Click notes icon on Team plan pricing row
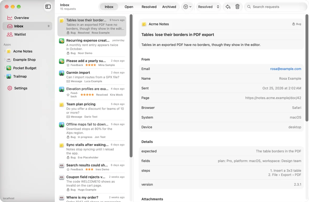This screenshot has height=202, width=309. click(x=62, y=105)
